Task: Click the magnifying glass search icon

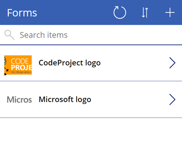Action: tap(9, 35)
